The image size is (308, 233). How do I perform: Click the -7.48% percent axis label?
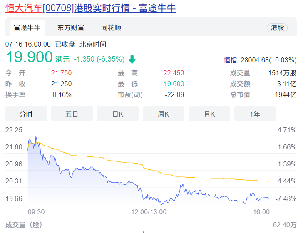pos(286,198)
